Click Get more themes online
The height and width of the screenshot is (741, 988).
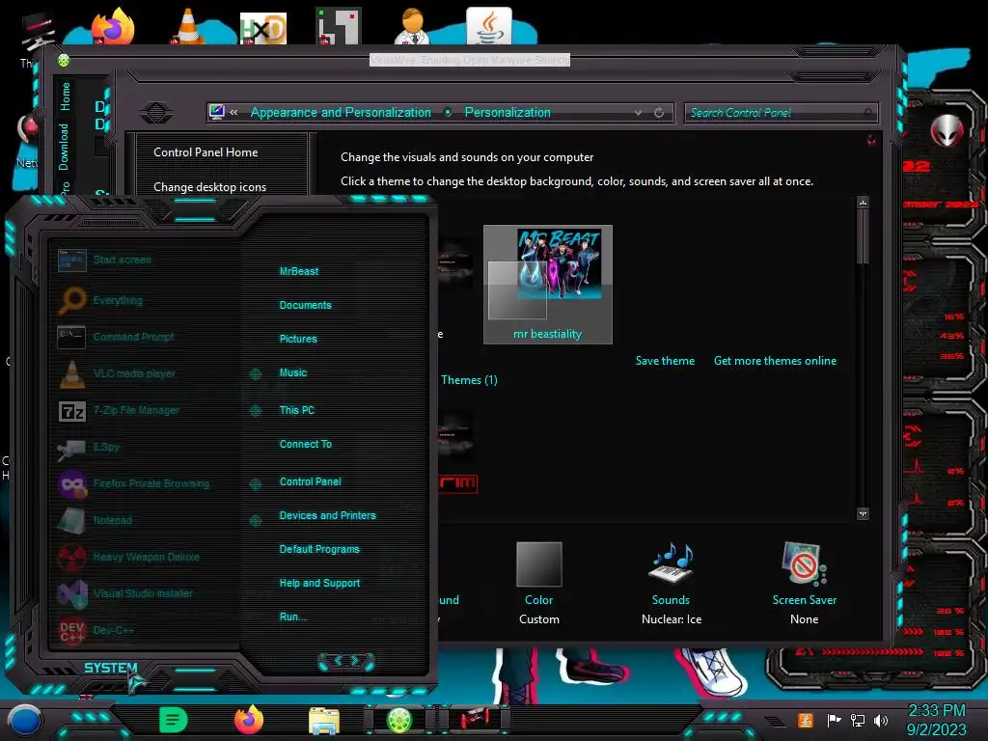tap(775, 361)
